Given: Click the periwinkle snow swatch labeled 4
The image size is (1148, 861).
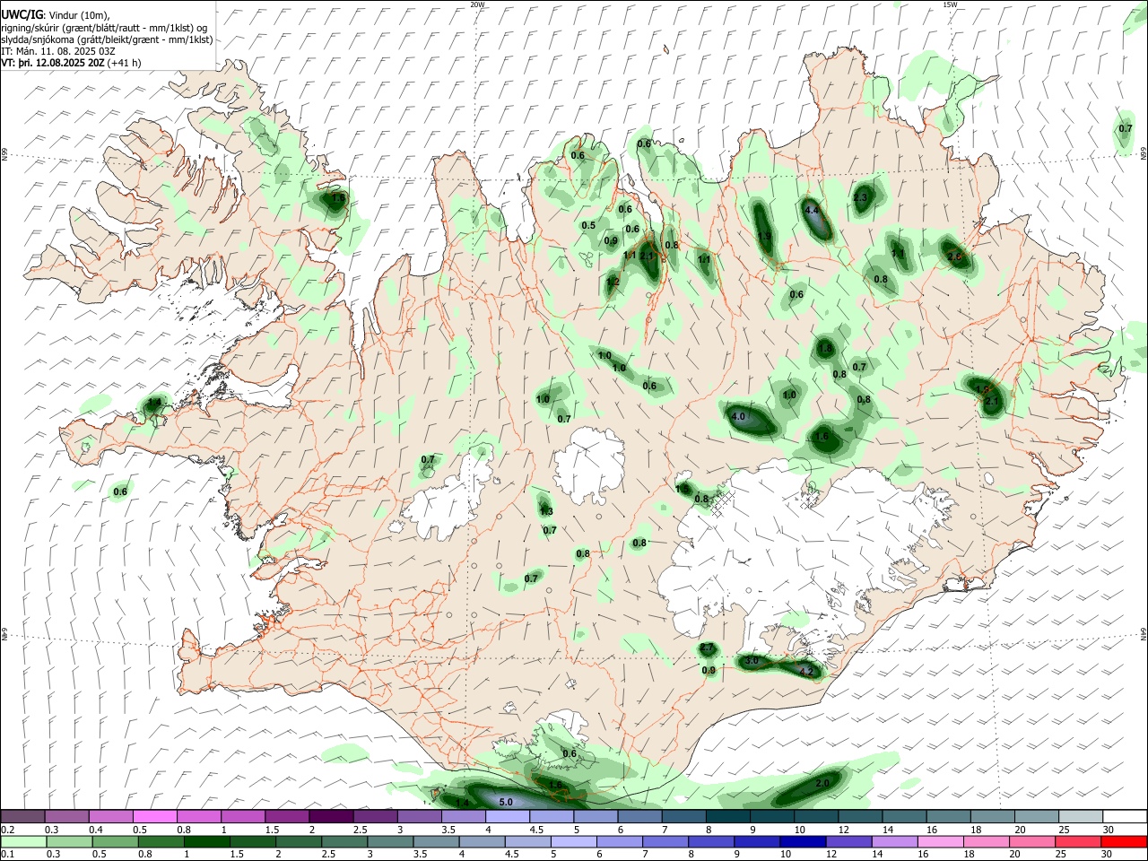Looking at the screenshot, I should (x=508, y=816).
